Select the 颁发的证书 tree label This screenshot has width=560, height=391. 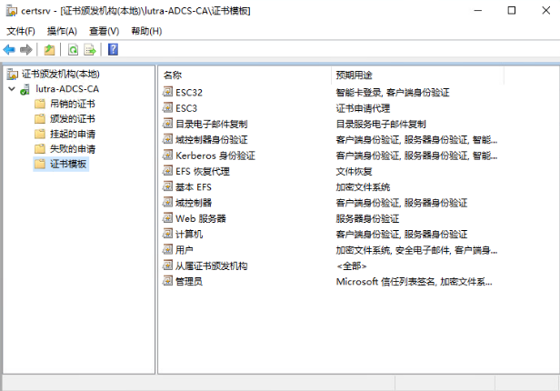pyautogui.click(x=73, y=119)
